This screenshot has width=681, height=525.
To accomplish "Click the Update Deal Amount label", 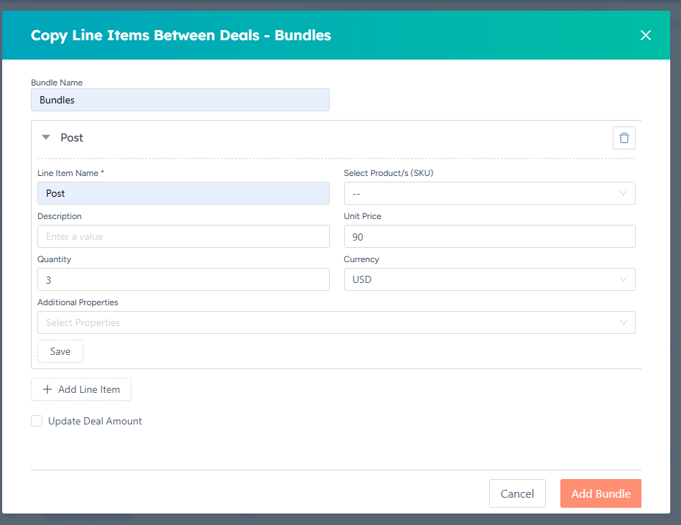I will [x=95, y=421].
